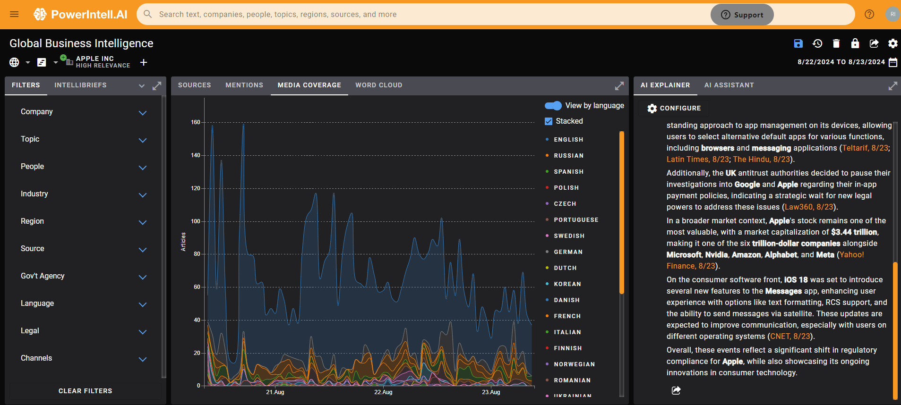Switch to the Sources tab
The height and width of the screenshot is (405, 901).
194,85
